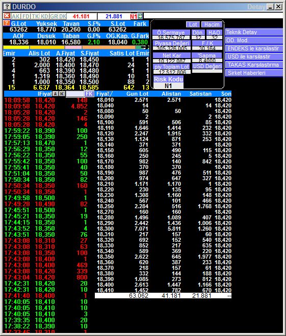The width and height of the screenshot is (286, 336).
Task: Click the TK toolbar icon
Action: (35, 16)
